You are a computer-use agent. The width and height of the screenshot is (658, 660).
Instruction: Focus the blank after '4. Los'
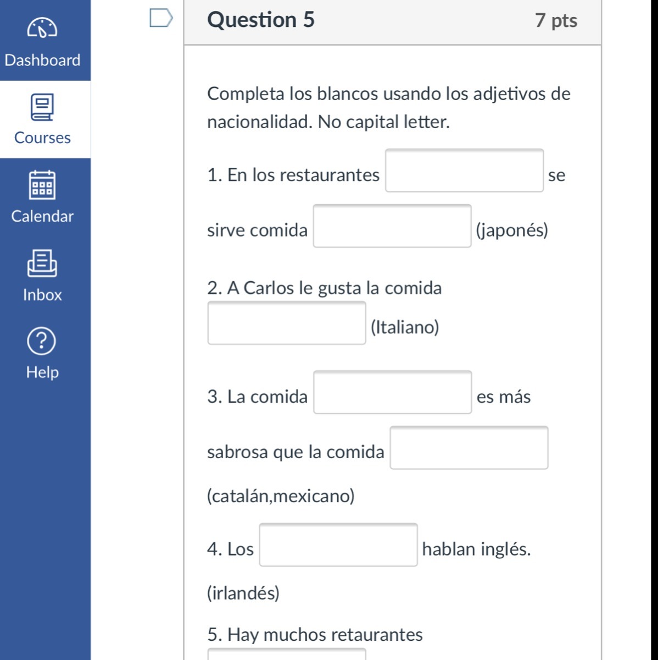(x=338, y=545)
